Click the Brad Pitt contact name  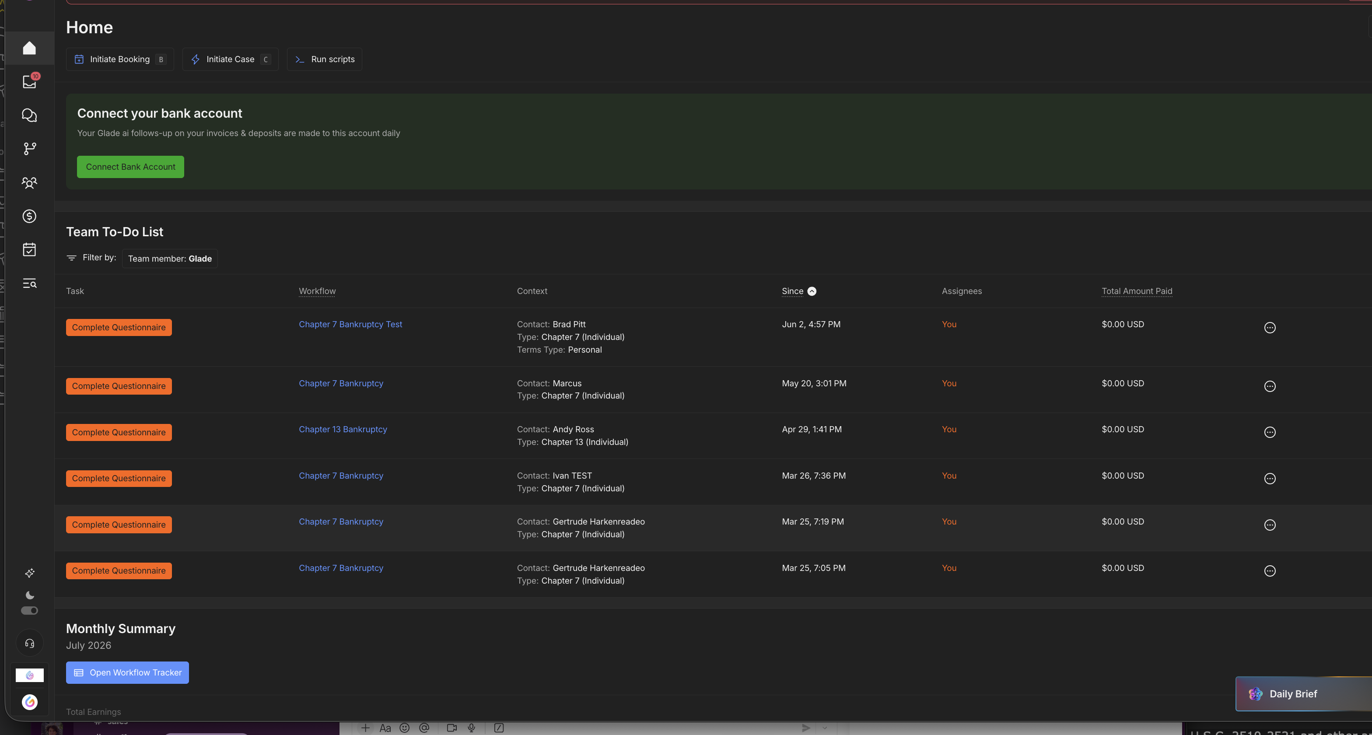pyautogui.click(x=569, y=324)
